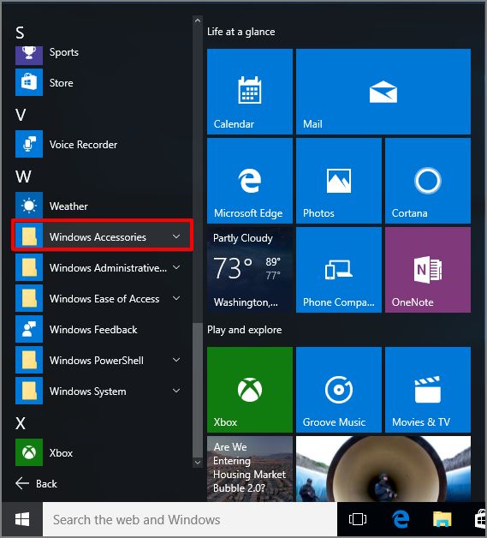Click the Windows System folder icon
The height and width of the screenshot is (538, 487).
[x=29, y=392]
